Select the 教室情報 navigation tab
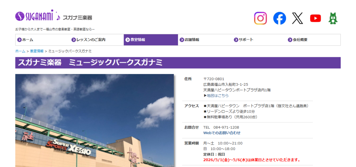Viewport: 356px width, 167px height. click(x=151, y=40)
